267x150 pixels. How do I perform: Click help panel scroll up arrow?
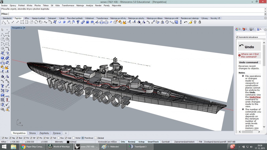tap(264, 43)
